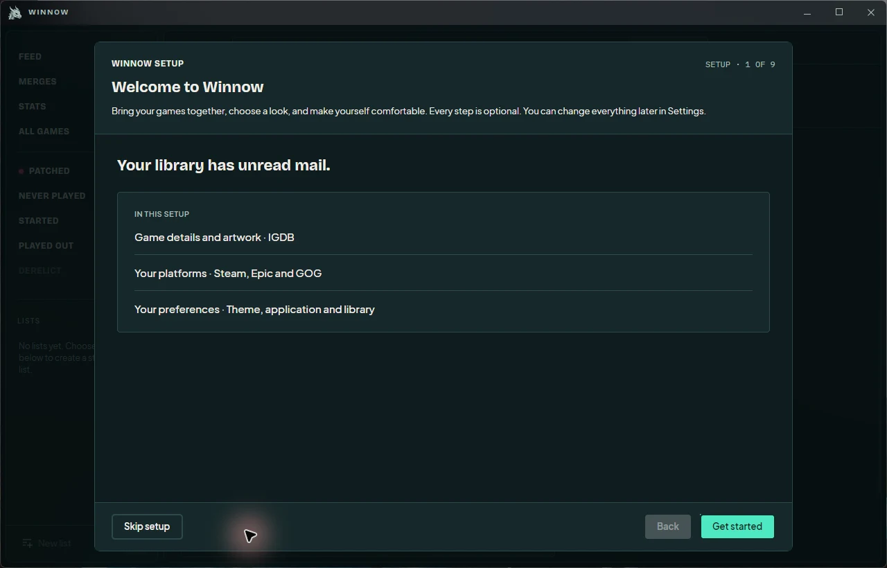Click 'Your library has unread mail.' heading
The width and height of the screenshot is (887, 568).
pos(224,165)
